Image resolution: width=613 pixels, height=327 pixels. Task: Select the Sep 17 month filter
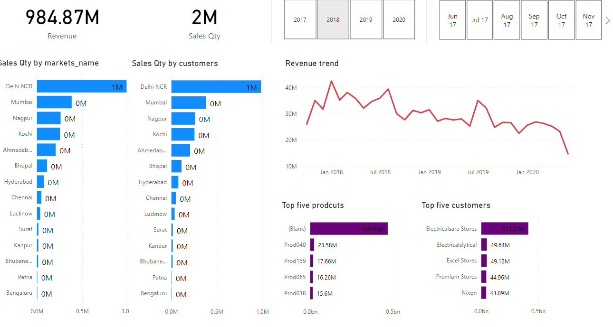(534, 19)
